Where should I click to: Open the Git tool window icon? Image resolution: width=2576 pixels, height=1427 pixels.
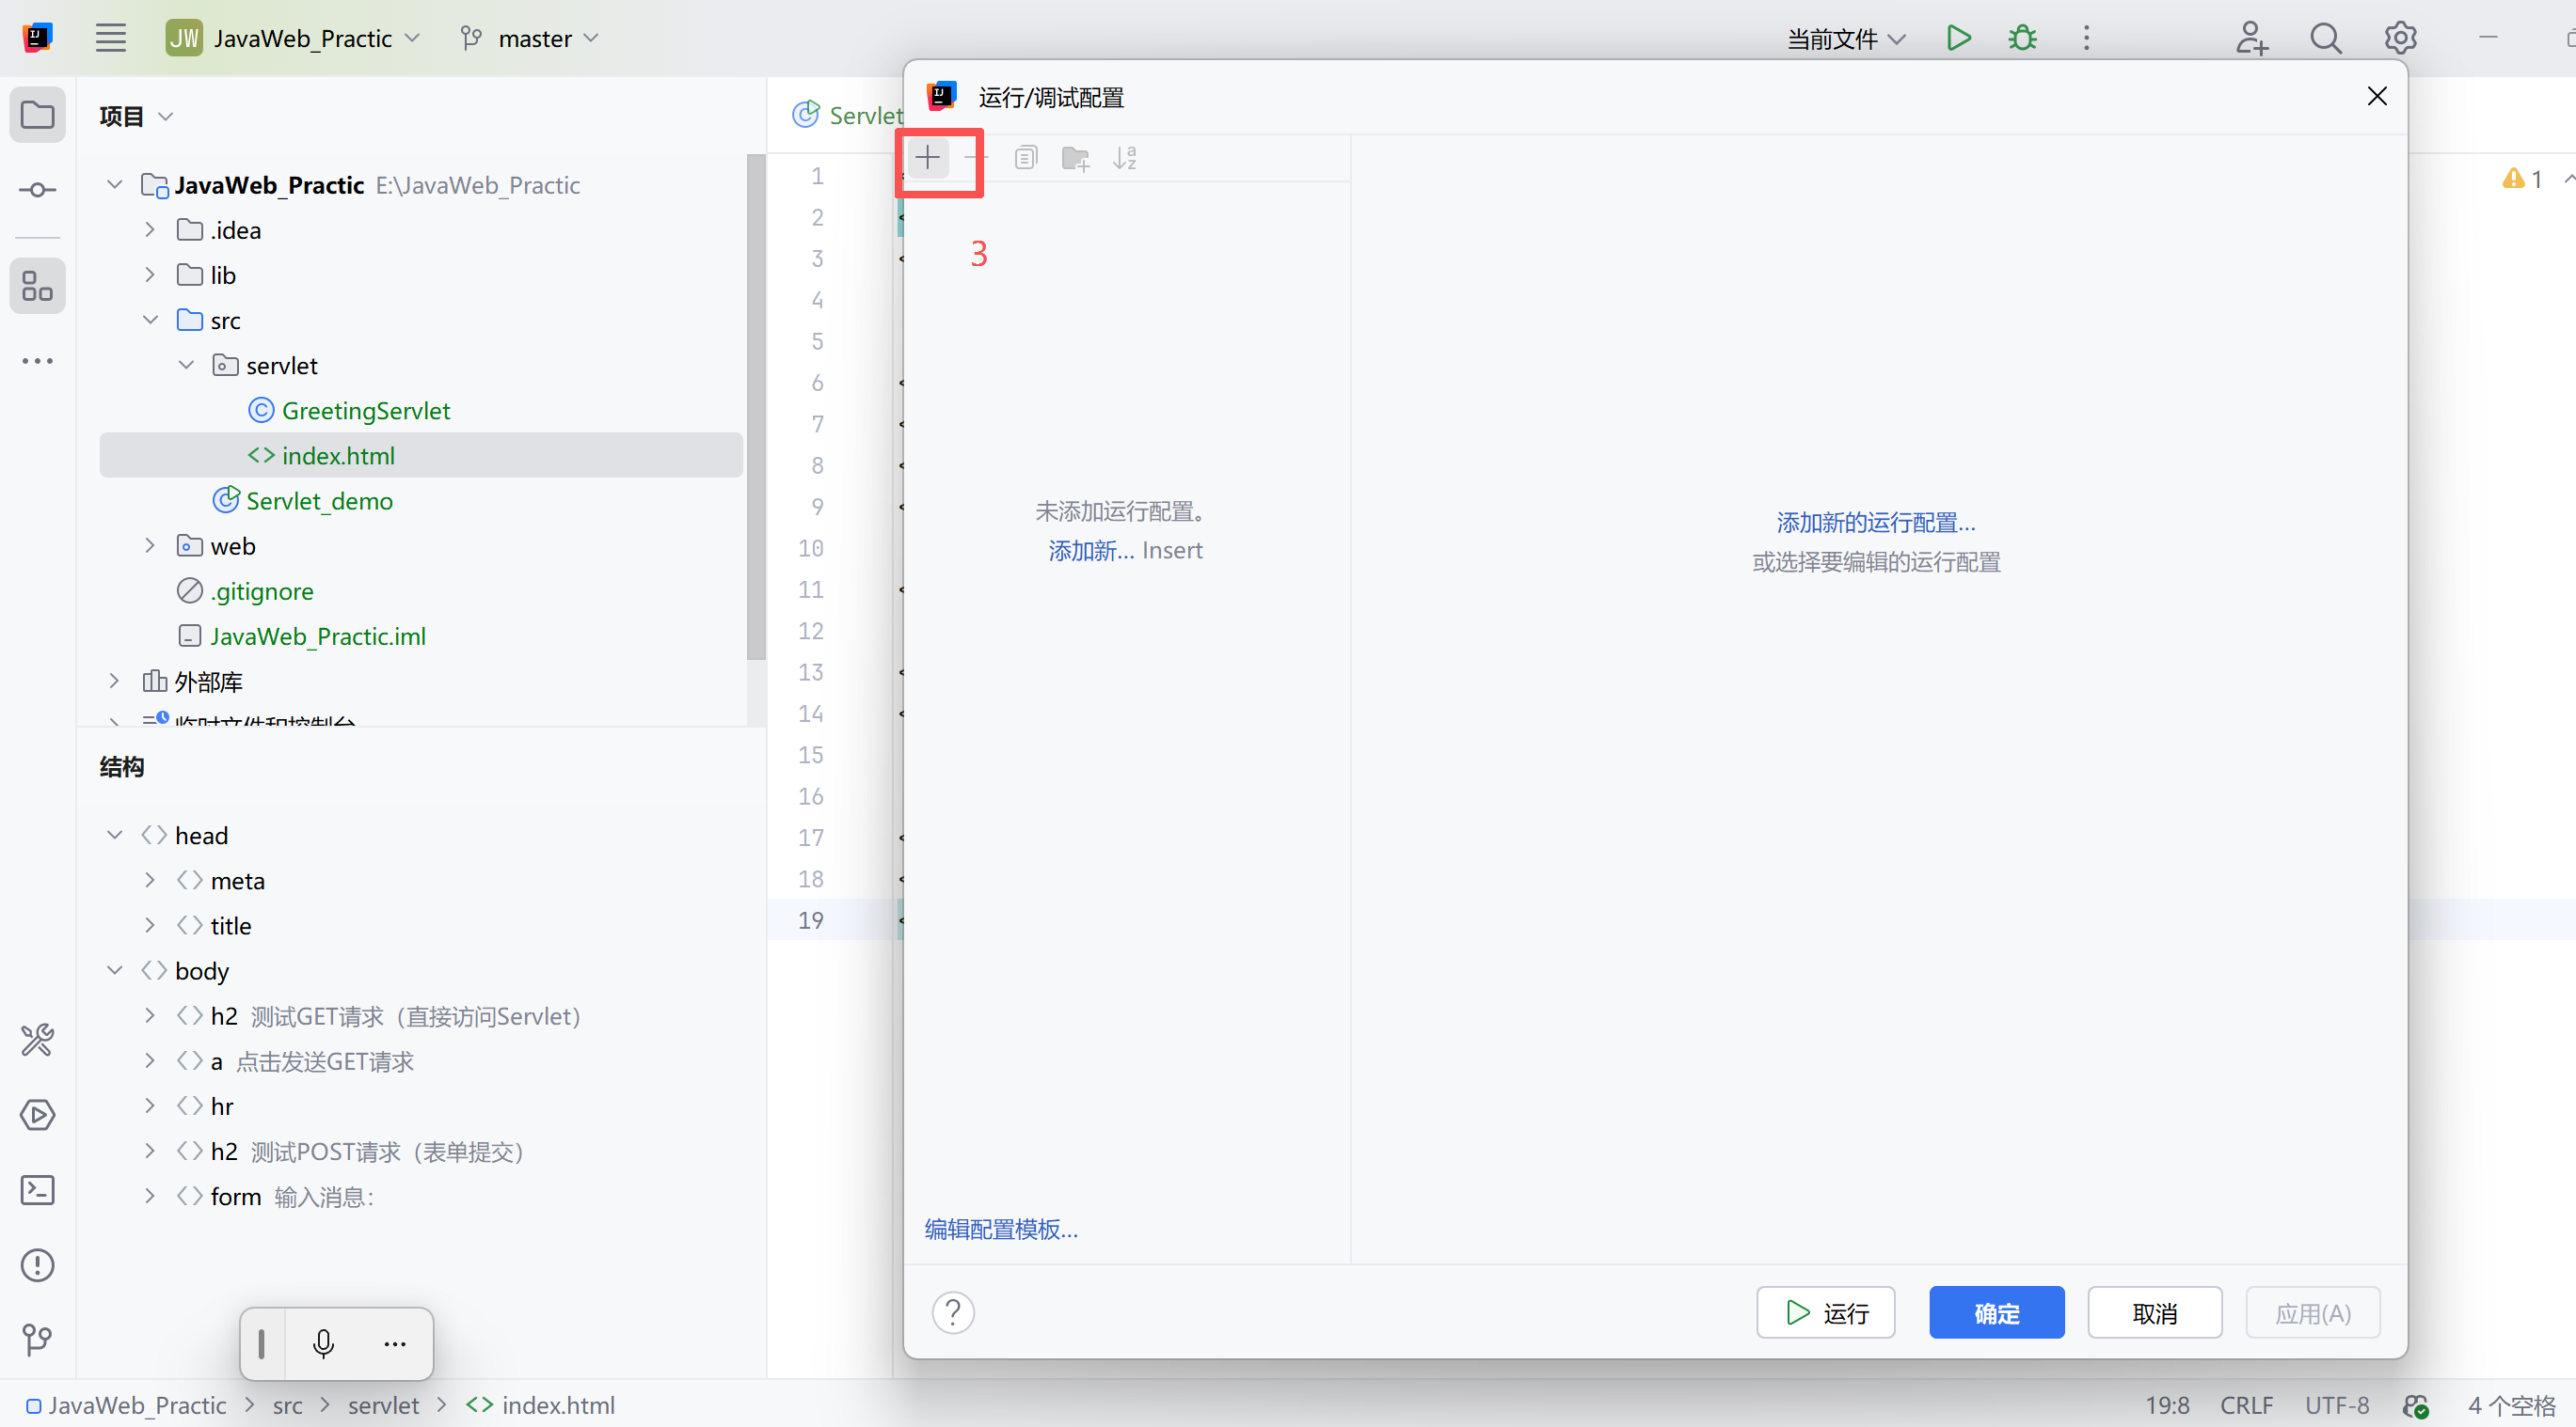point(37,1339)
